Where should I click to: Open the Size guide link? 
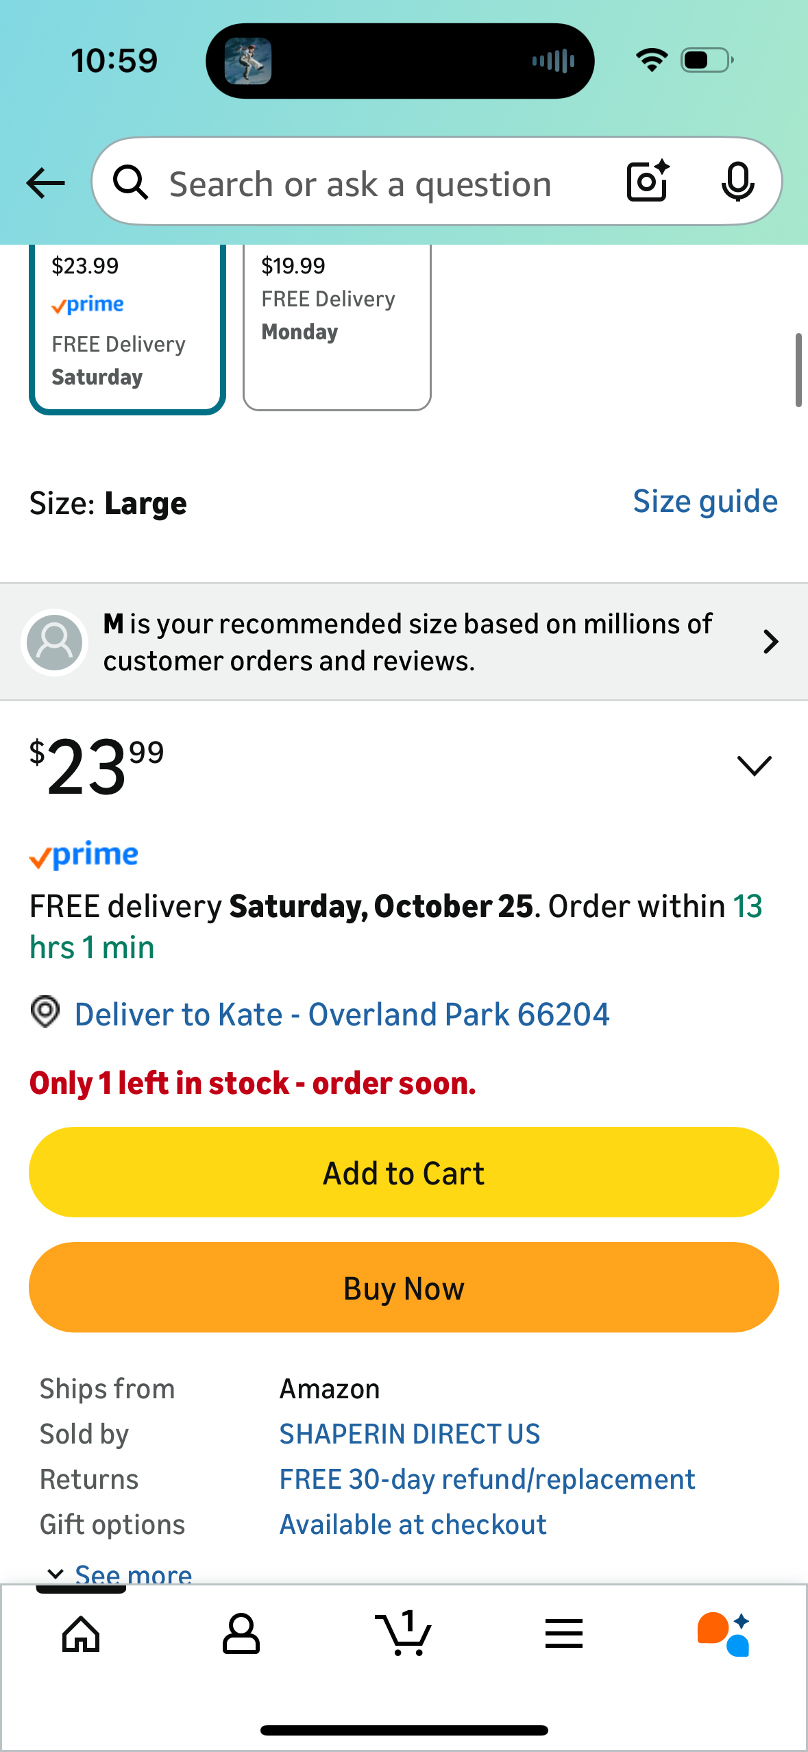[x=705, y=502]
